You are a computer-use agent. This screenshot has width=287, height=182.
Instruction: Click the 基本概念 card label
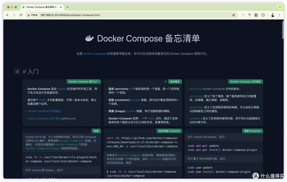click(x=175, y=82)
